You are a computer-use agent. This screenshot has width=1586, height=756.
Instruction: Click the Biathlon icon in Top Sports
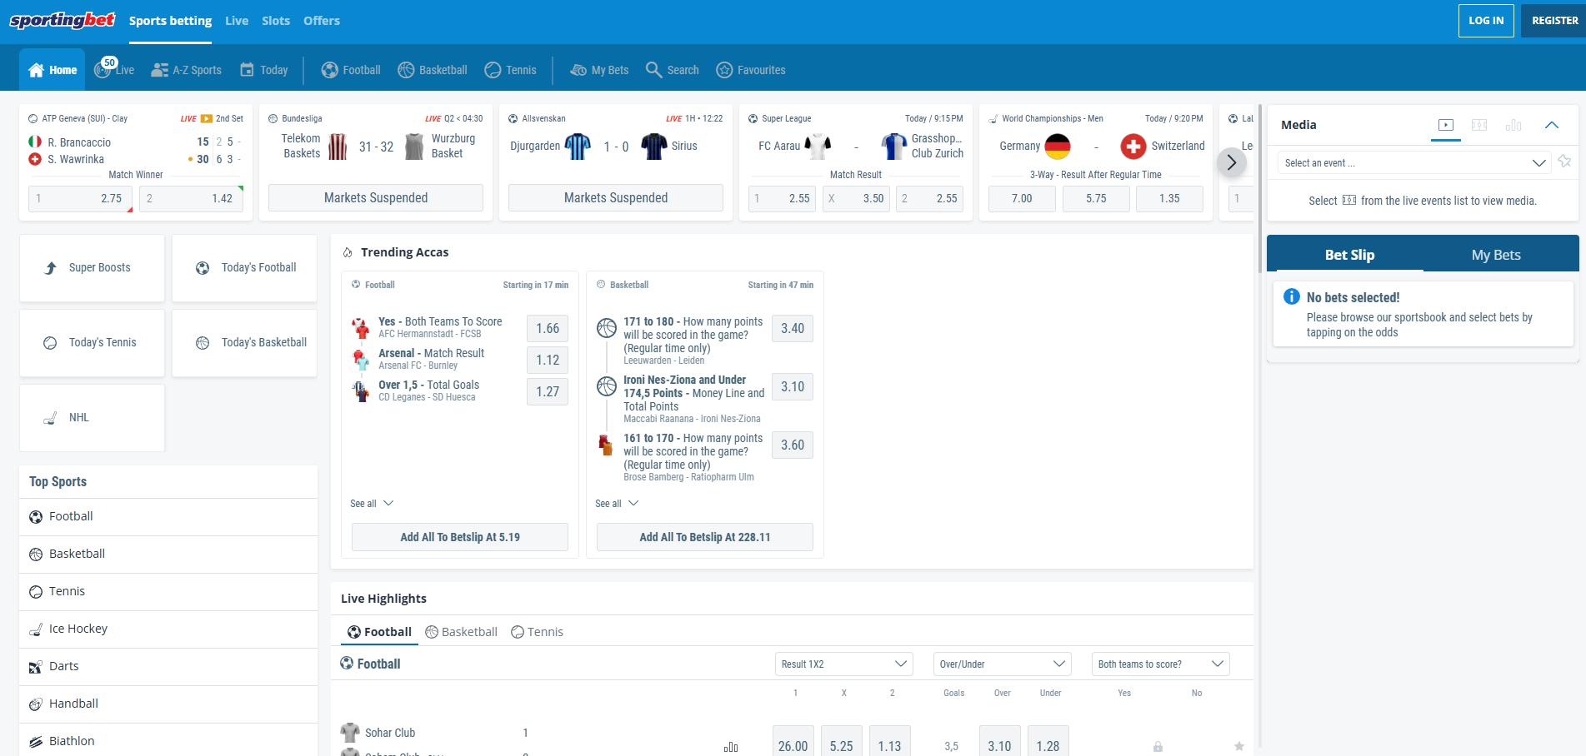(35, 742)
